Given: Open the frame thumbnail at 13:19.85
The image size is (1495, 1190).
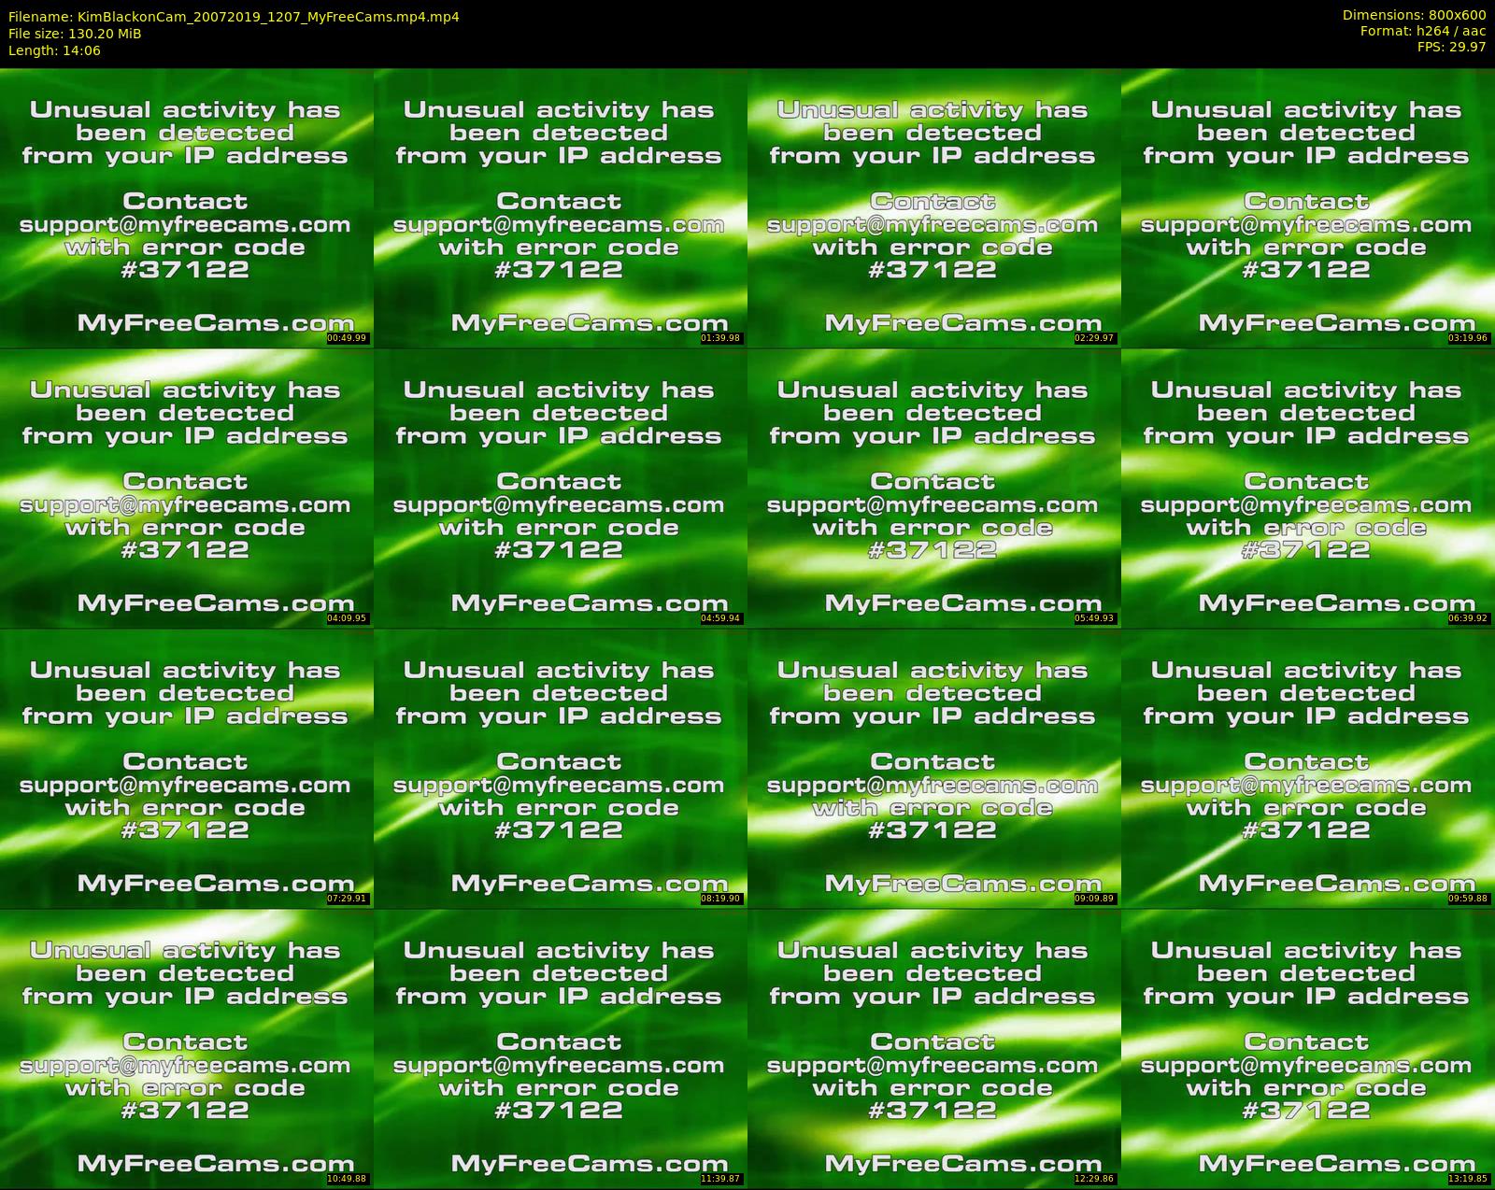Looking at the screenshot, I should (1308, 1048).
